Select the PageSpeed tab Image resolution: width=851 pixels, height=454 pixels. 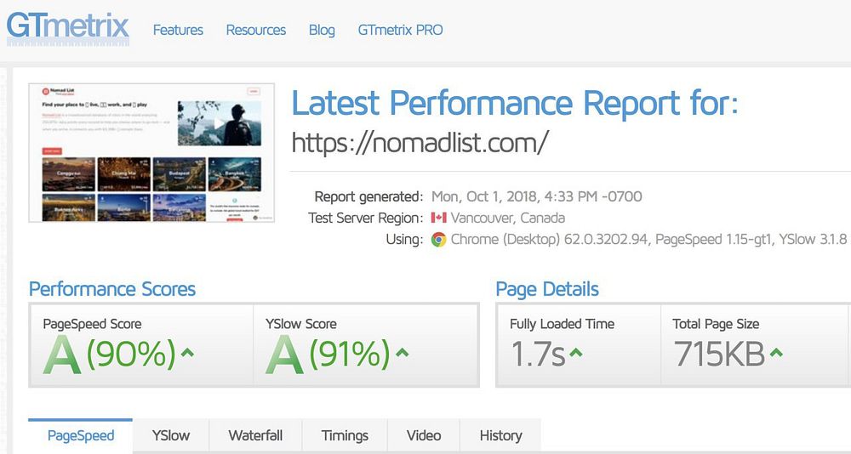tap(80, 435)
